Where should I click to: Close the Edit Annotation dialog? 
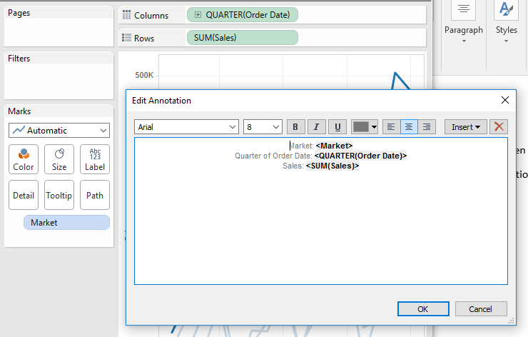click(504, 100)
